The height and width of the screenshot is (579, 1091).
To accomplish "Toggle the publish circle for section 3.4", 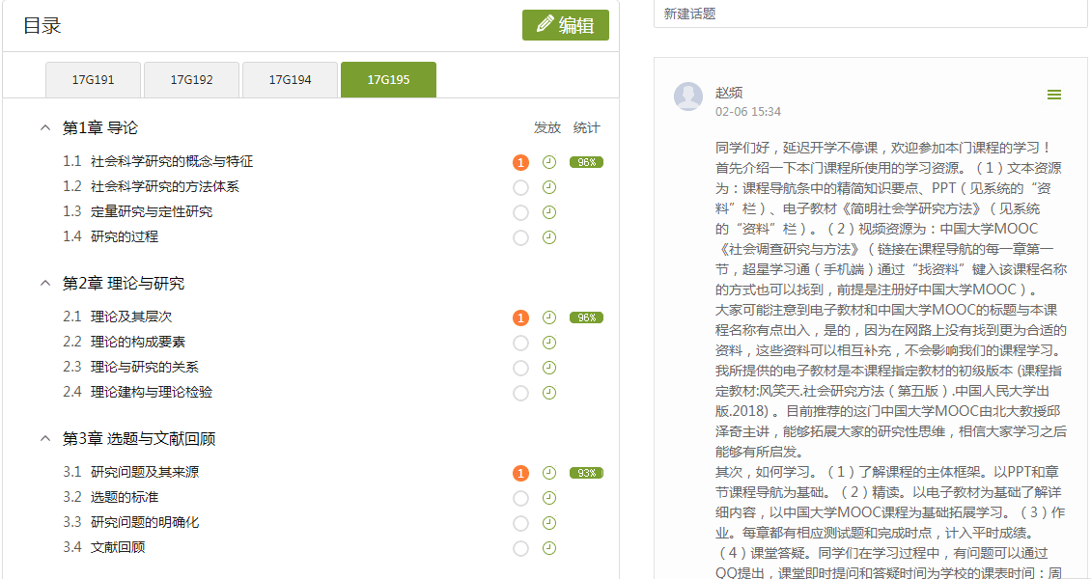I will (521, 548).
